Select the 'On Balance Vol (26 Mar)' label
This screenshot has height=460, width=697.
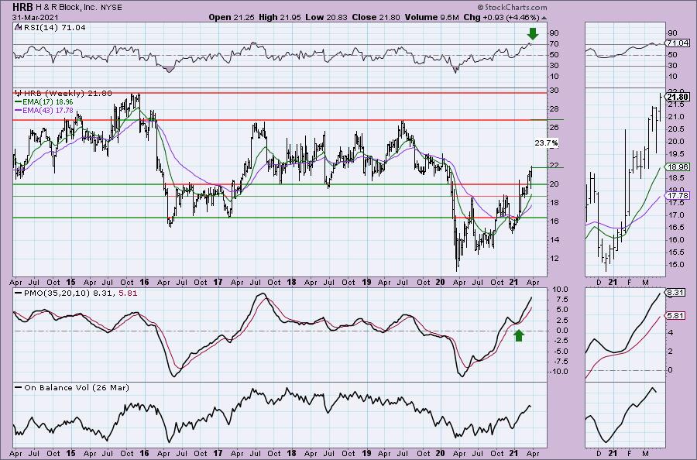(77, 387)
